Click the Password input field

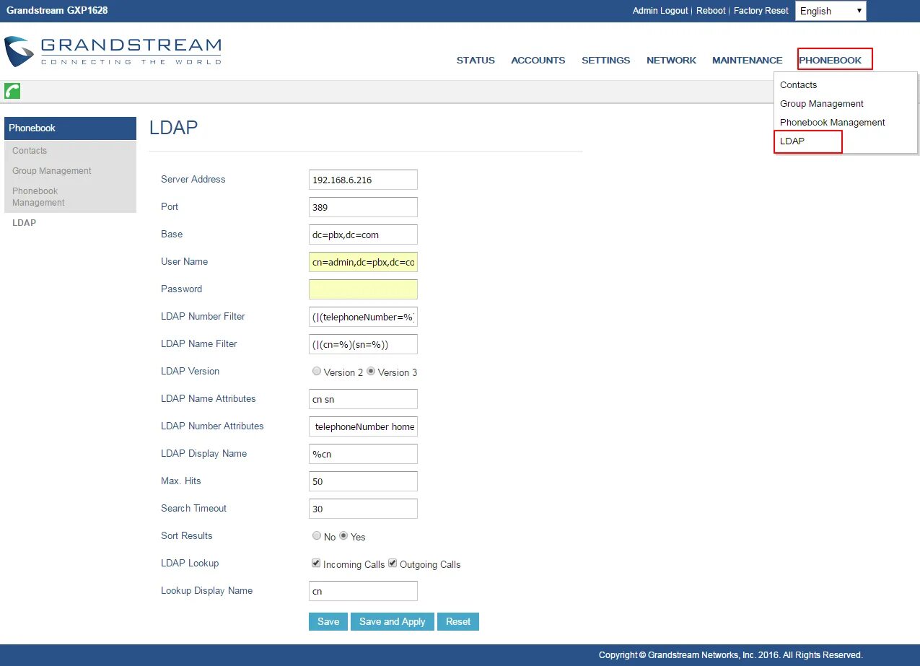point(363,289)
